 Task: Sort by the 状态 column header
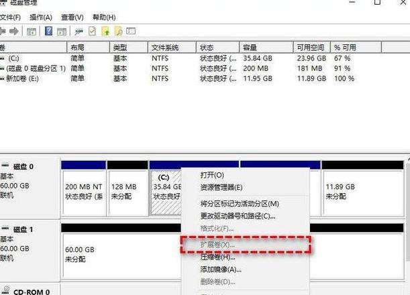(x=217, y=48)
